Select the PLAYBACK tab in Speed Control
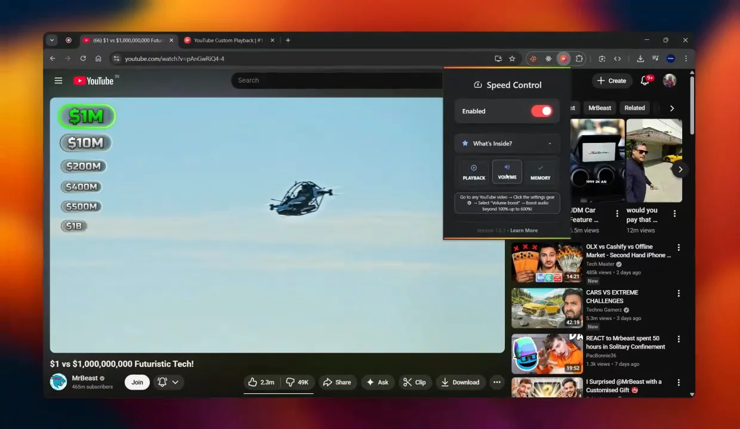The height and width of the screenshot is (429, 740). click(x=474, y=172)
